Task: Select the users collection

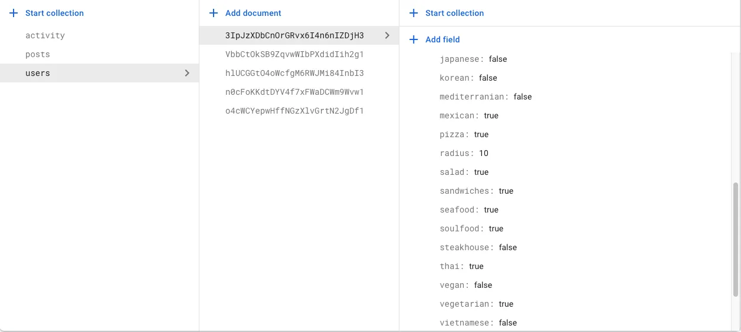Action: [99, 73]
